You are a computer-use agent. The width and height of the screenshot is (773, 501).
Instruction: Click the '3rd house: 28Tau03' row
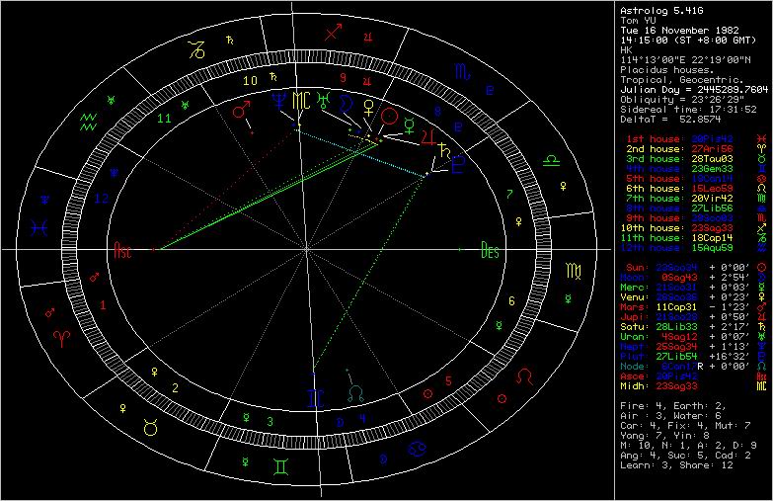pos(696,159)
